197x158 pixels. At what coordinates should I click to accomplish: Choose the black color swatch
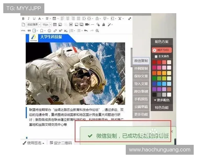tap(154, 94)
